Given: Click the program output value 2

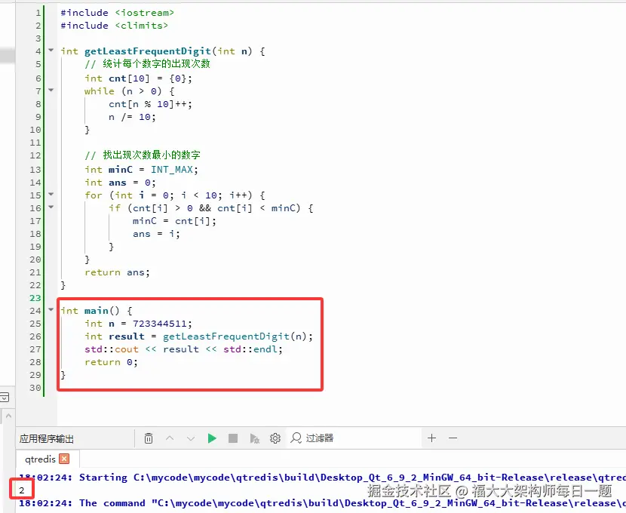Looking at the screenshot, I should pos(22,490).
